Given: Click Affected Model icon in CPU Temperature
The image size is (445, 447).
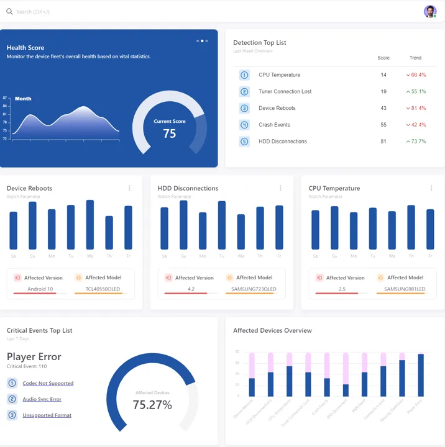Looking at the screenshot, I should 380,278.
